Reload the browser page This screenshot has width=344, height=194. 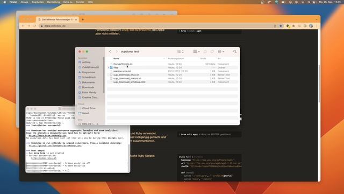click(34, 26)
